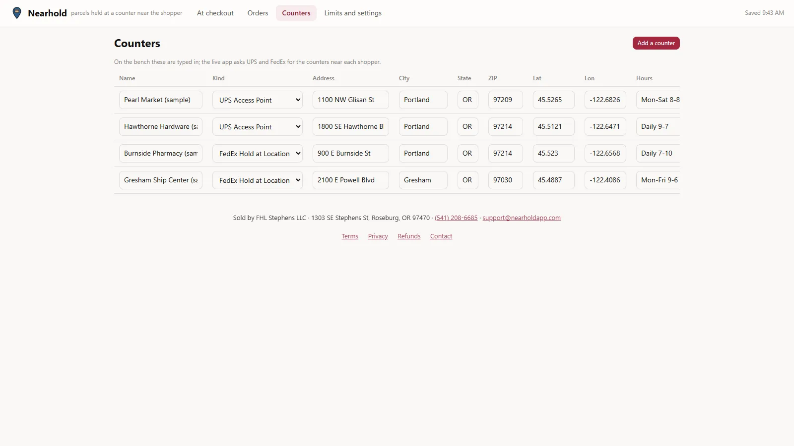Open the Contact footer link

tap(441, 236)
